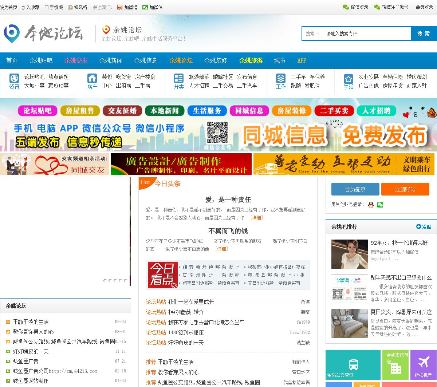Open the 余姚交友 nav tab
The image size is (437, 387).
(76, 60)
